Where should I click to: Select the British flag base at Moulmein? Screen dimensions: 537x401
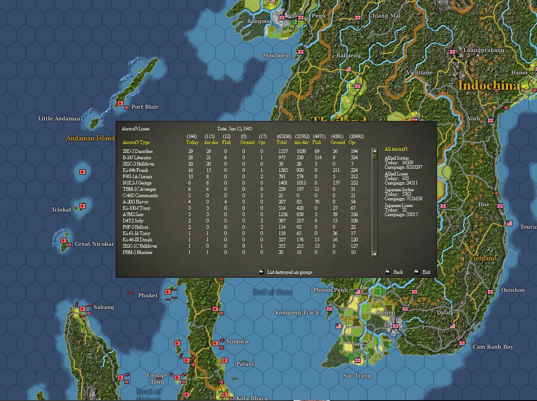pyautogui.click(x=301, y=52)
